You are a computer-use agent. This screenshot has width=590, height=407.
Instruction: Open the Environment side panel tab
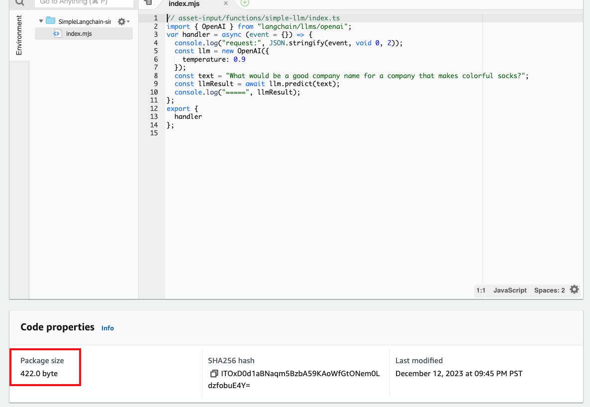[19, 35]
